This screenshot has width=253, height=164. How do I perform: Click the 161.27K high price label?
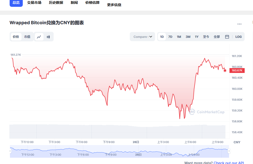pyautogui.click(x=16, y=55)
